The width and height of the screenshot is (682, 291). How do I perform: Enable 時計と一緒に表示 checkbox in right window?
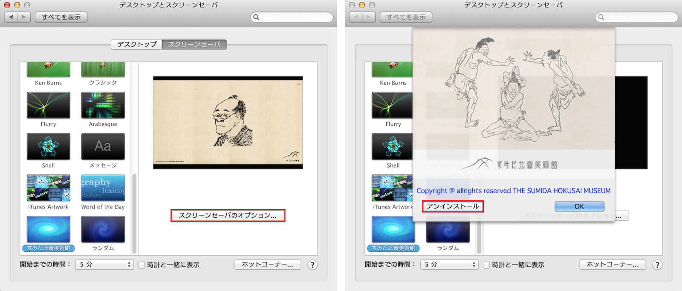pyautogui.click(x=487, y=265)
